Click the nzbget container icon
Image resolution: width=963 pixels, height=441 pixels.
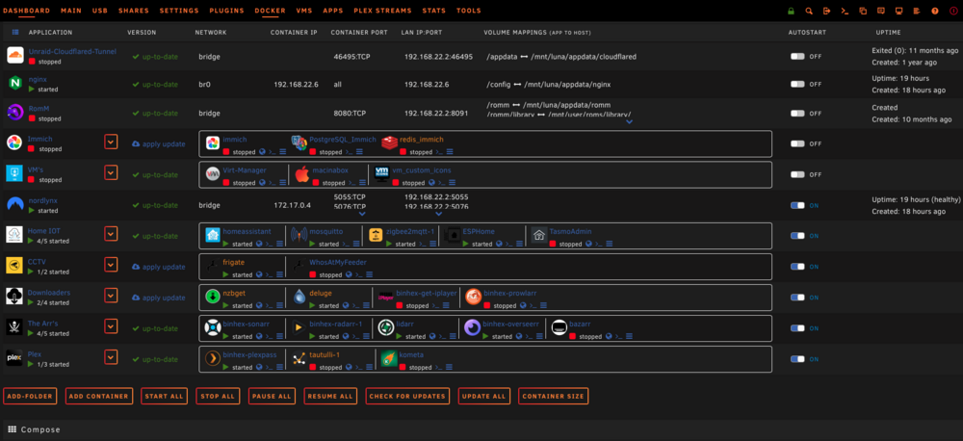pyautogui.click(x=213, y=297)
